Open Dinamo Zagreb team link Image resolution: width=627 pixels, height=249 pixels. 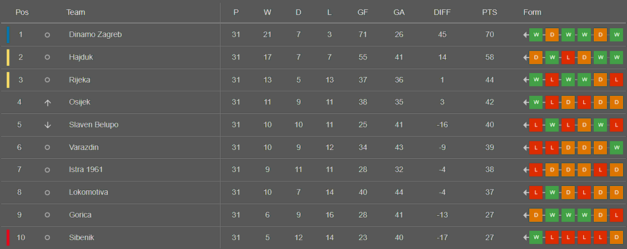click(95, 34)
